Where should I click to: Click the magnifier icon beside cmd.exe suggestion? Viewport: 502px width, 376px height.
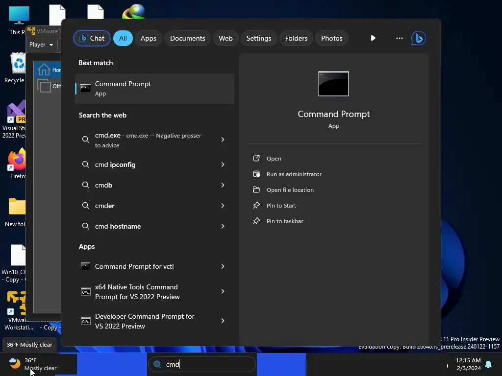pyautogui.click(x=85, y=140)
